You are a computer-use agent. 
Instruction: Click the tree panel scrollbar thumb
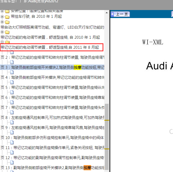point(107,137)
